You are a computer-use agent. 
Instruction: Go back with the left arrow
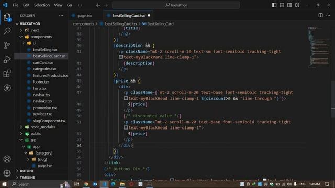(98, 5)
